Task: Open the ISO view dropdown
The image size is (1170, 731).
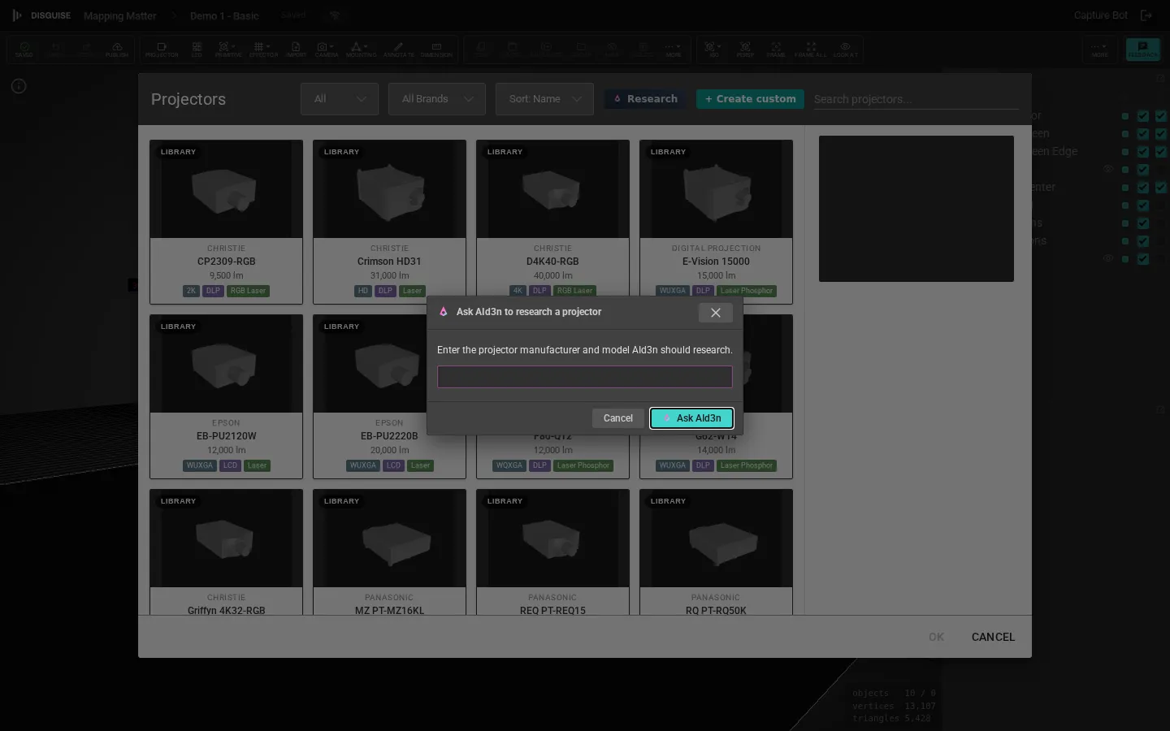Action: pos(713,49)
